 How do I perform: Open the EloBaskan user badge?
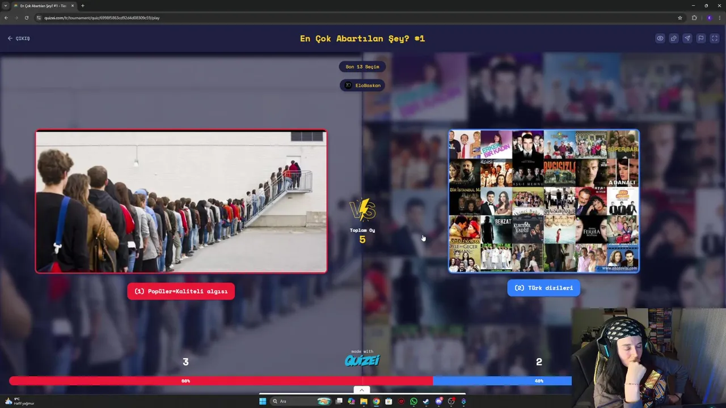point(362,86)
